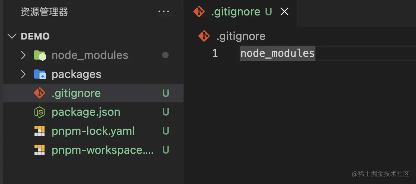Screen dimensions: 416x184
Task: Click the line number 1 gutter
Action: pyautogui.click(x=215, y=54)
